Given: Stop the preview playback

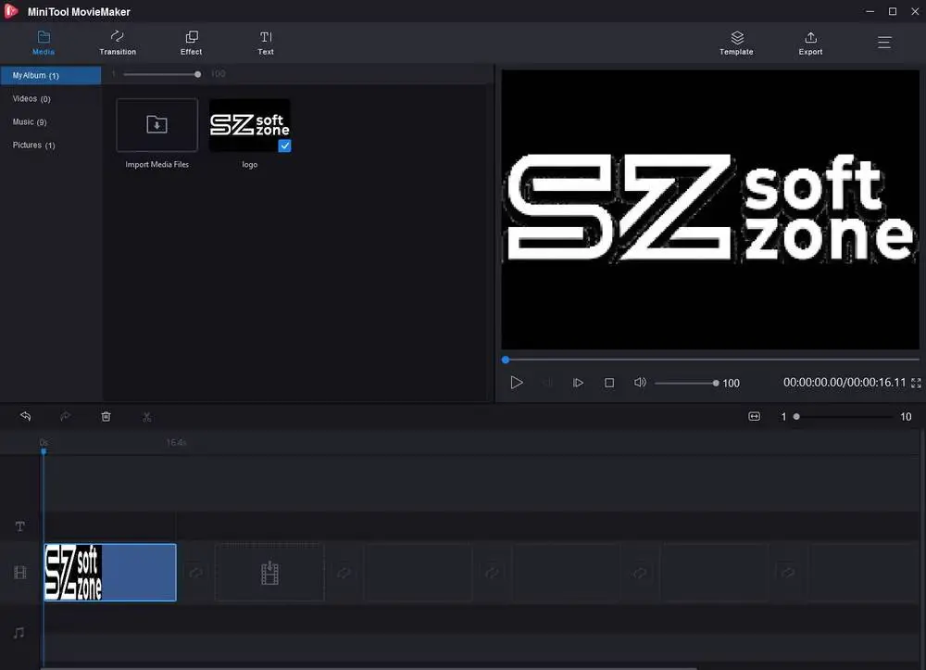Looking at the screenshot, I should [x=609, y=383].
